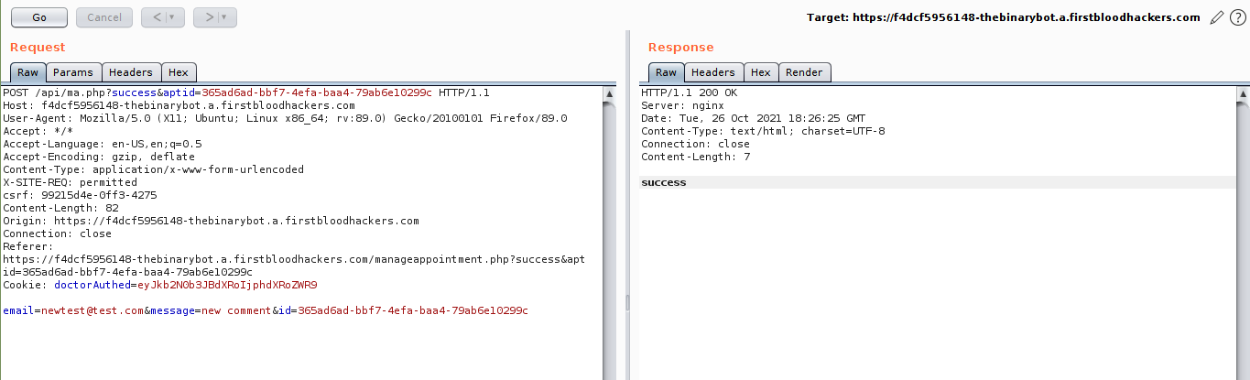Switch to the Response Hex tab
Viewport: 1250px width, 380px height.
click(760, 72)
